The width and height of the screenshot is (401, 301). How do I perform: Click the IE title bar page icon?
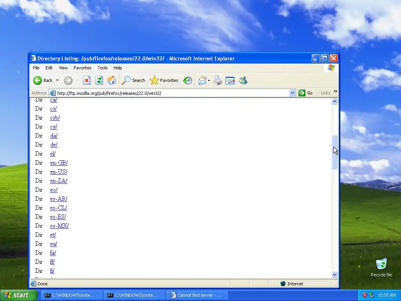pyautogui.click(x=33, y=58)
